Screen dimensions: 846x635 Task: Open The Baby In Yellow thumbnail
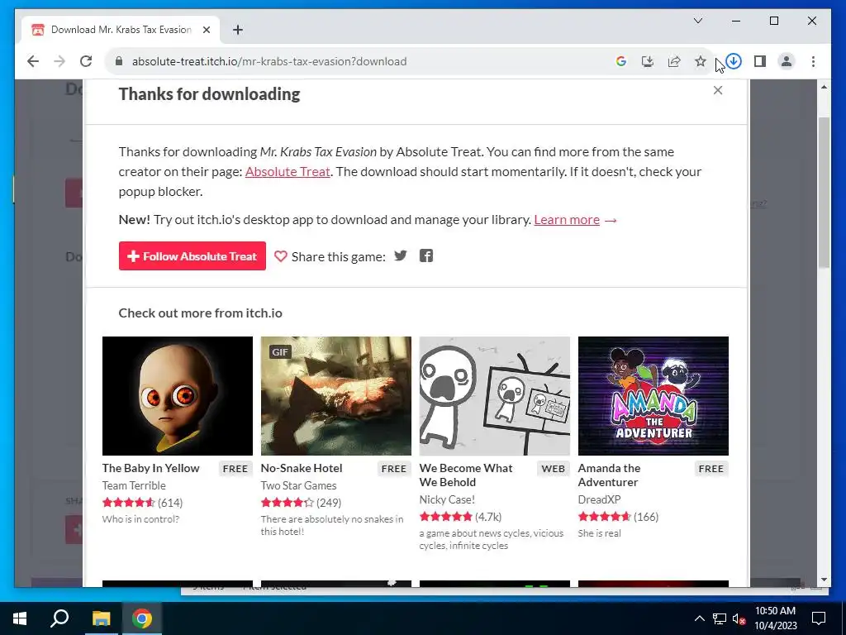click(178, 396)
